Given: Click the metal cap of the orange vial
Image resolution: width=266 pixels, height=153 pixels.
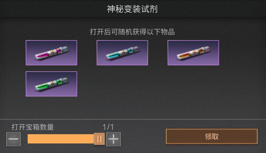Looking at the screenshot, I should point(206,49).
